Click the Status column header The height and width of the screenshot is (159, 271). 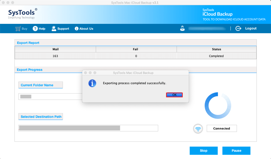point(216,49)
